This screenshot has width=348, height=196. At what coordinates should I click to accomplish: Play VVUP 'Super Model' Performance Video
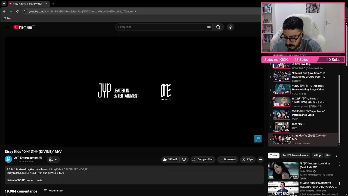pos(303,115)
